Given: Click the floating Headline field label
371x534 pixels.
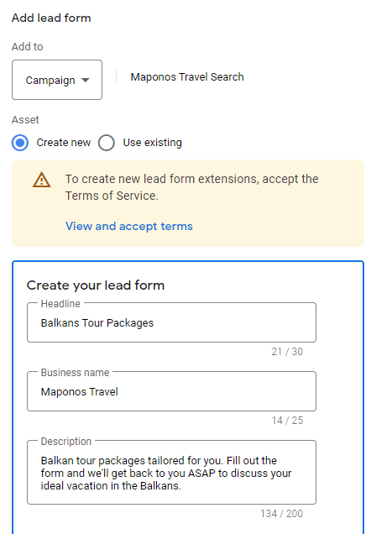Looking at the screenshot, I should [60, 303].
